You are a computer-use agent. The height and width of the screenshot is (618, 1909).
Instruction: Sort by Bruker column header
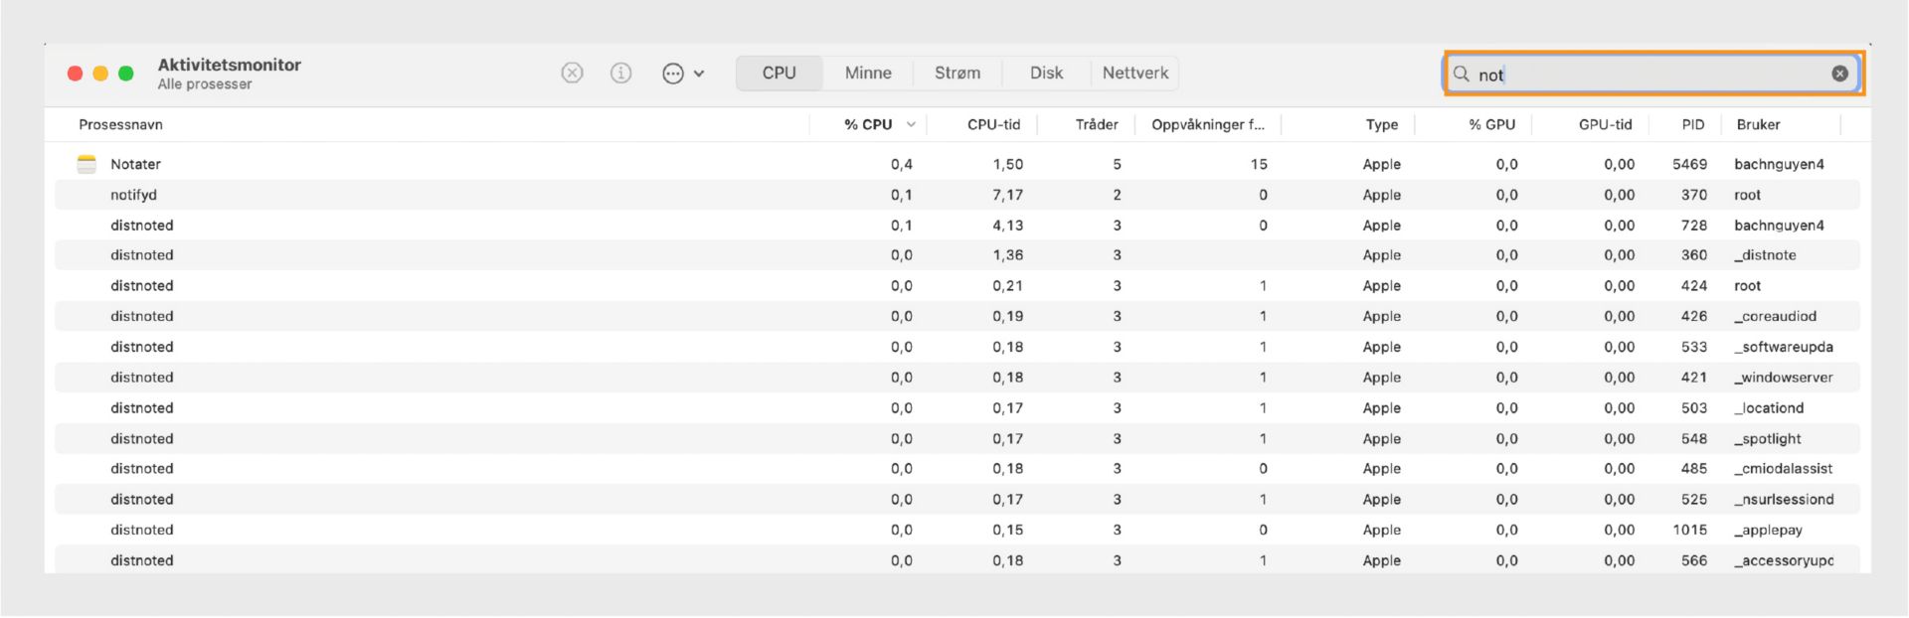coord(1758,125)
